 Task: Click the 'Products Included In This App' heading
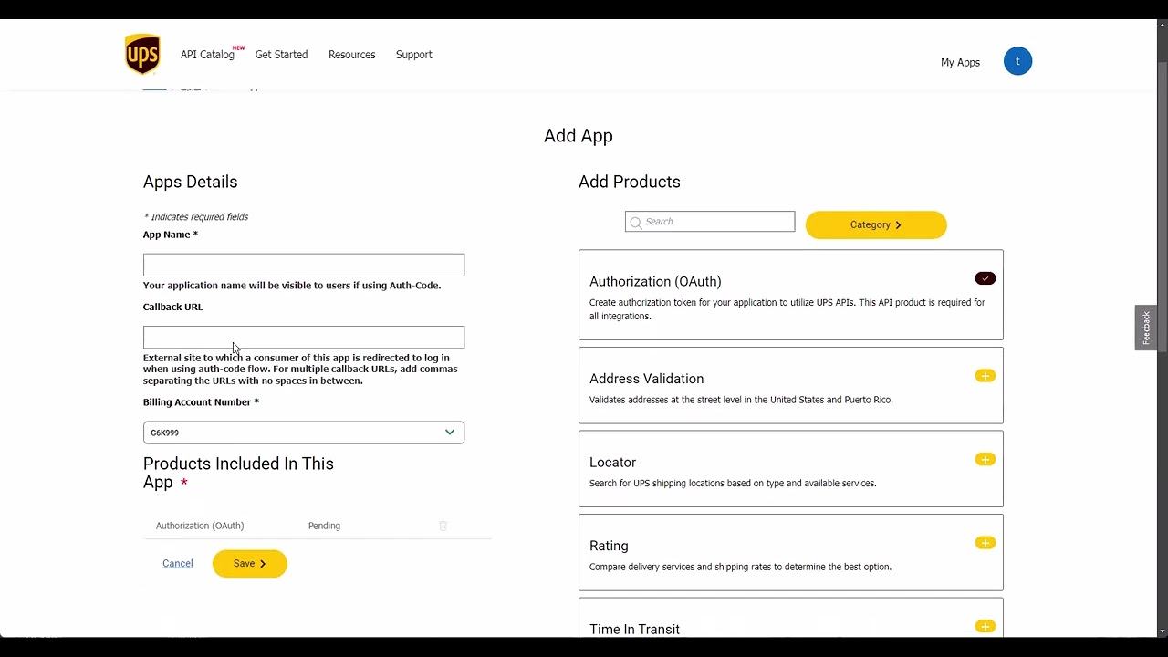(238, 473)
